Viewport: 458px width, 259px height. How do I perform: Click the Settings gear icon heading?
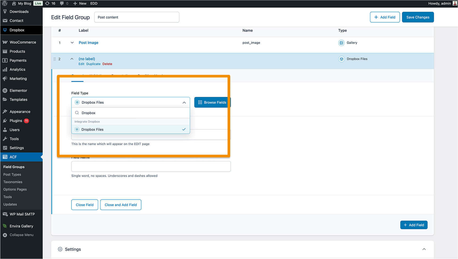(x=60, y=249)
